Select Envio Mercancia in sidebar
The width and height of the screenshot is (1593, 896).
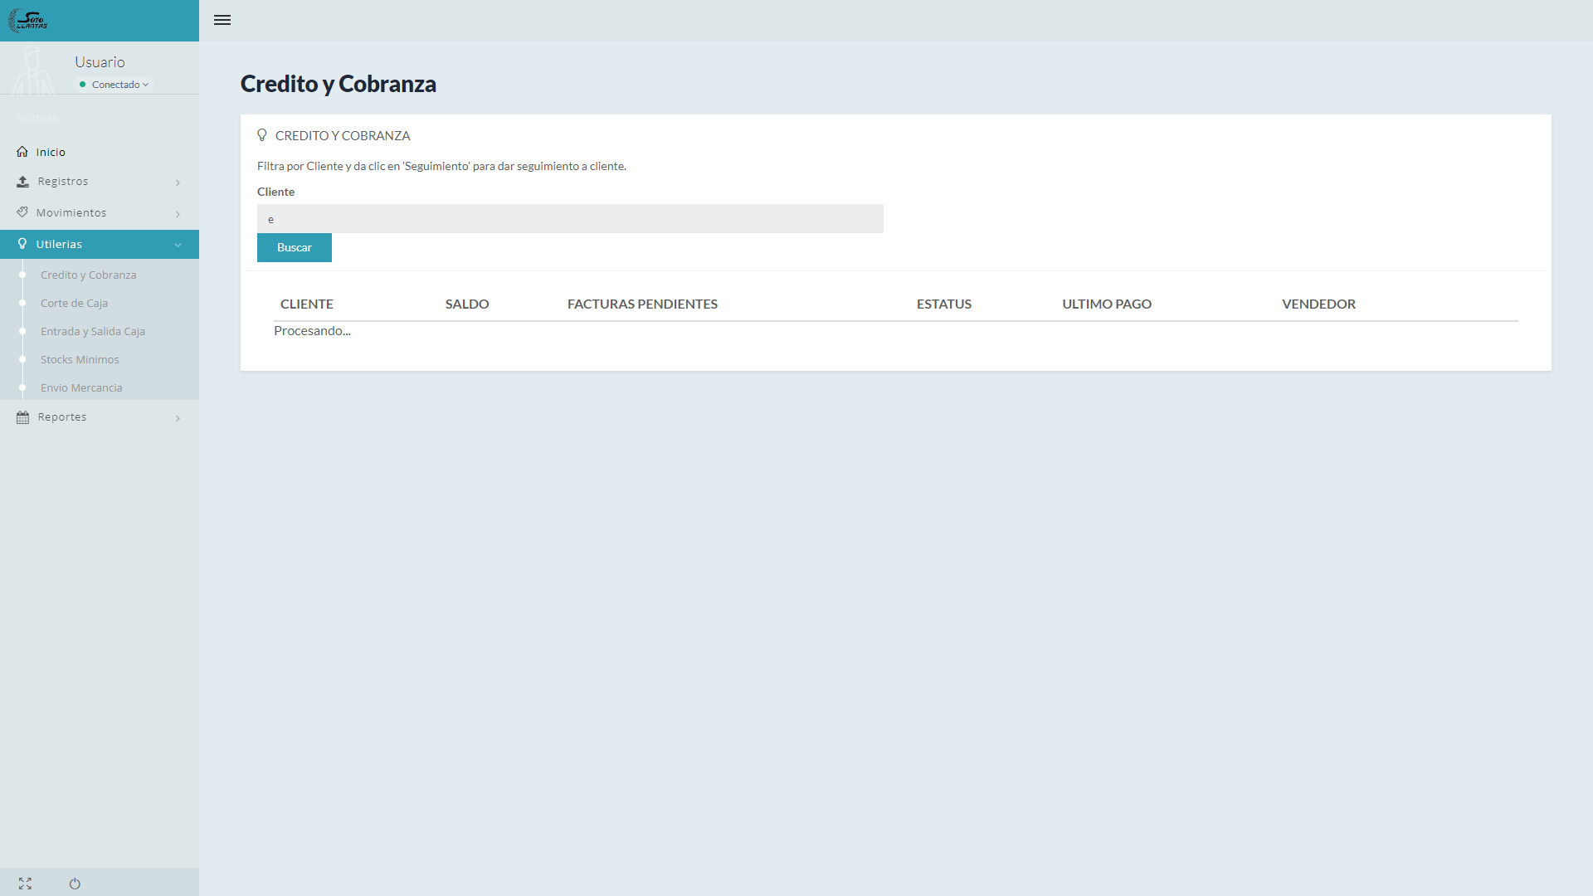[81, 388]
